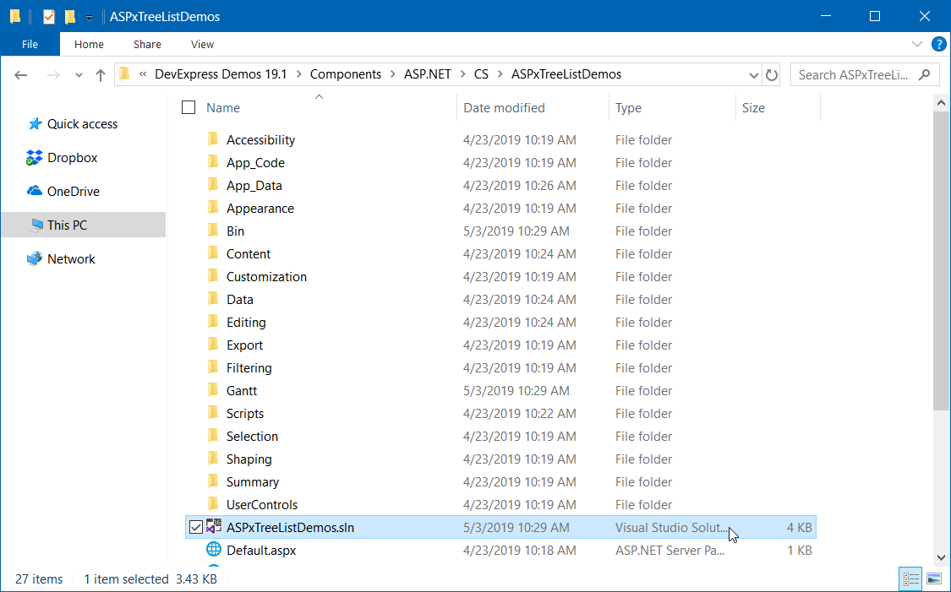Click the New folder quick access icon

click(70, 16)
